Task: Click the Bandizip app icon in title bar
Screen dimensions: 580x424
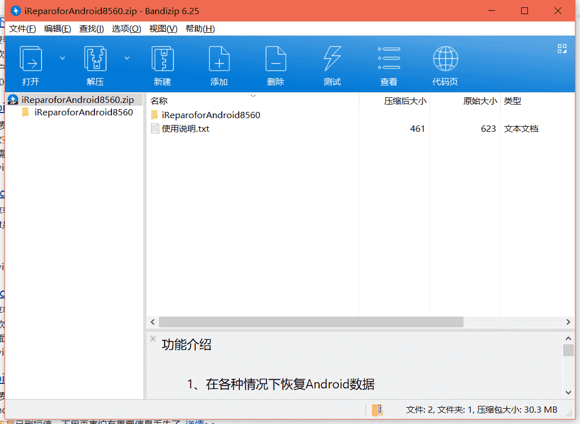Action: (15, 11)
